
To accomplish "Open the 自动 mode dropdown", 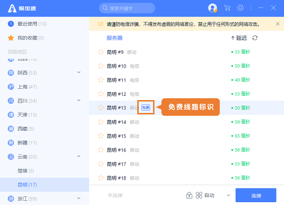I will point(228,195).
